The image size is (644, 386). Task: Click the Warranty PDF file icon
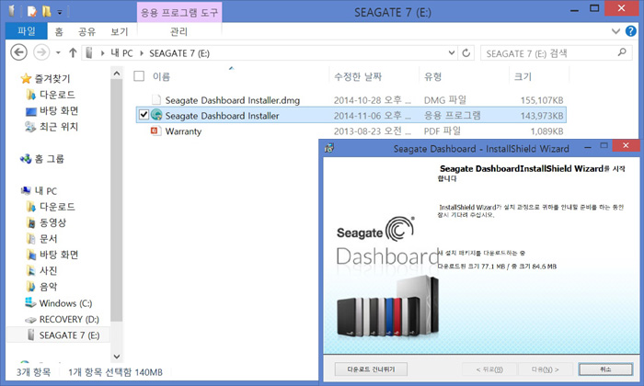pyautogui.click(x=155, y=131)
